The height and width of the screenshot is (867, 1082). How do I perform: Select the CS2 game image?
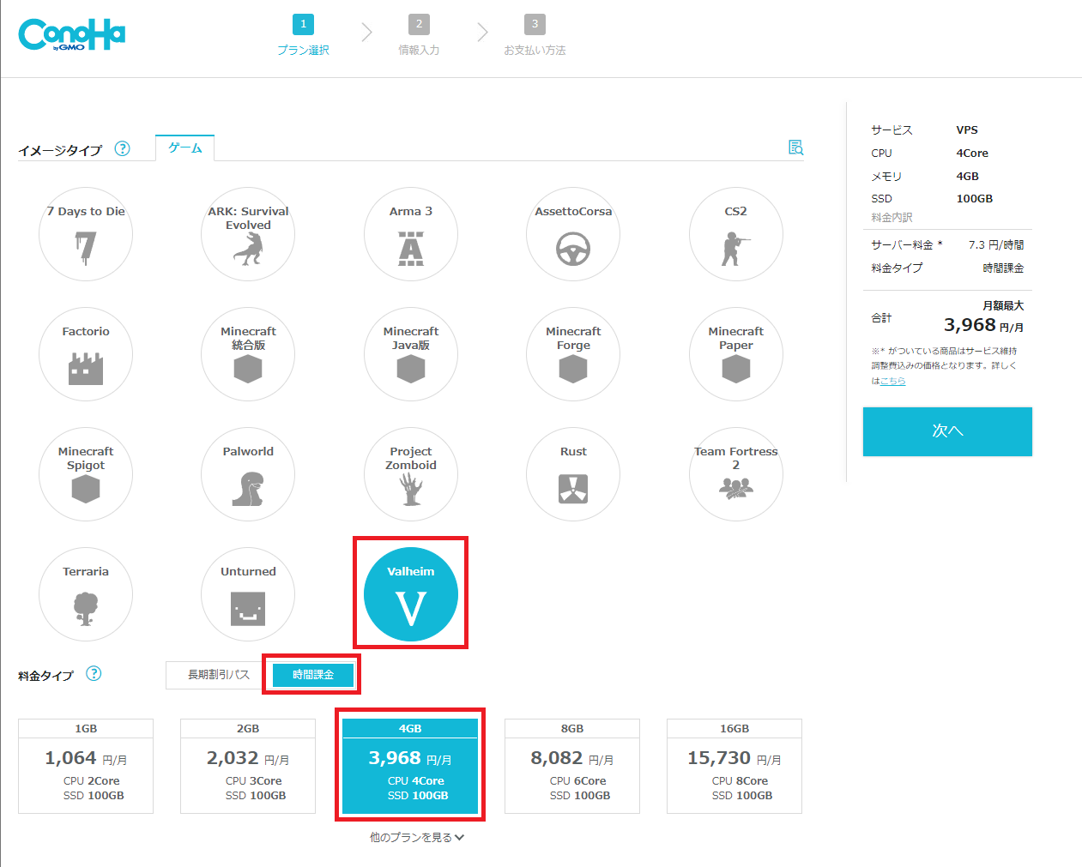pyautogui.click(x=736, y=234)
